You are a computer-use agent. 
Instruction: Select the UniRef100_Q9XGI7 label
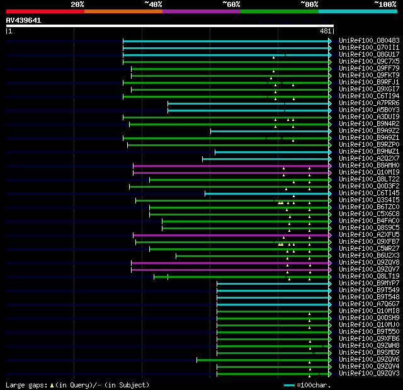point(369,89)
